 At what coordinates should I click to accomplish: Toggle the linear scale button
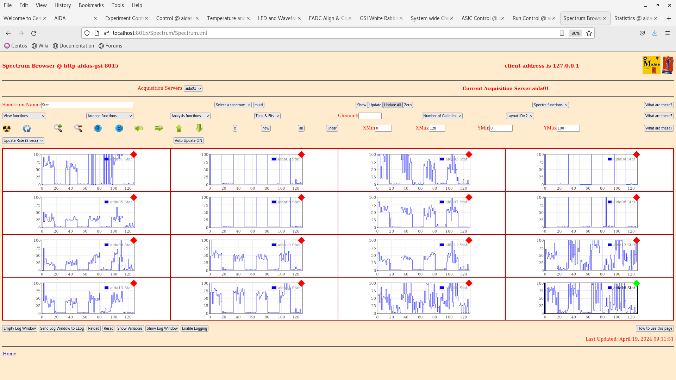(x=332, y=128)
